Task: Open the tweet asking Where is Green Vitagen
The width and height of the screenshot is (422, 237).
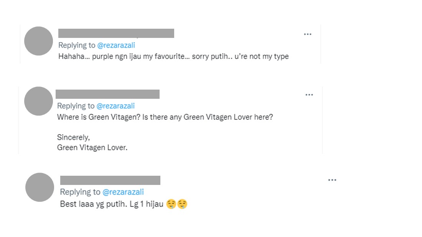Action: [x=165, y=117]
